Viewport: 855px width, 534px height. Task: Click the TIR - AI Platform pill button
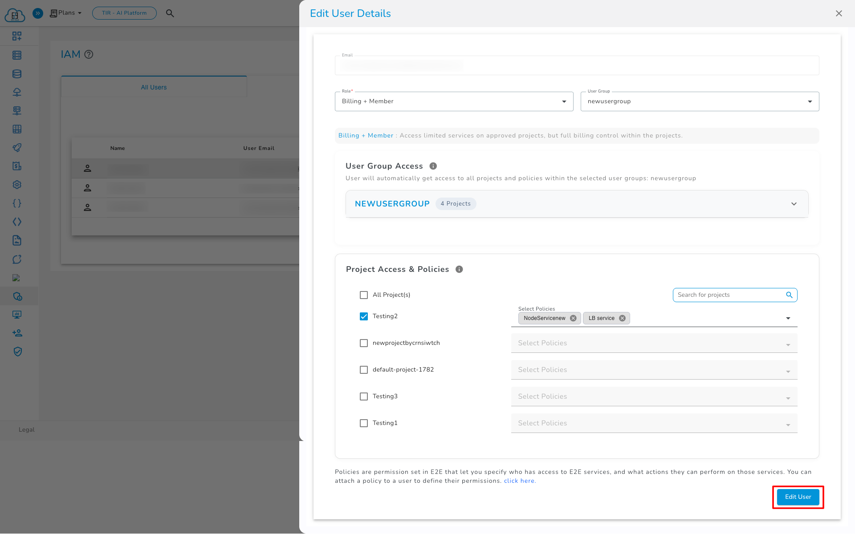pyautogui.click(x=124, y=13)
